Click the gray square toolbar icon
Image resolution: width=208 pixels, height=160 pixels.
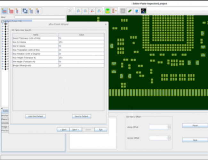pos(123,11)
